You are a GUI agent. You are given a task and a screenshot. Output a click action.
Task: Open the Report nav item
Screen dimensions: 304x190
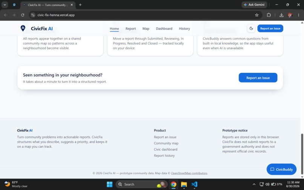coord(131,29)
